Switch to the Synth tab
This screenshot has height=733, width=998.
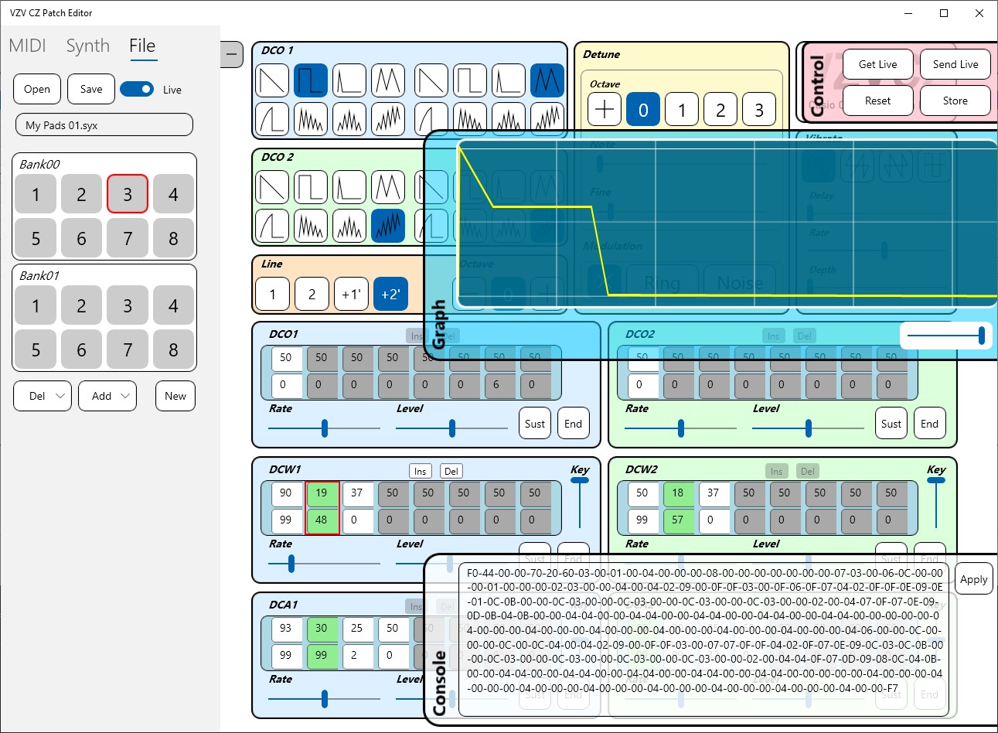click(87, 46)
